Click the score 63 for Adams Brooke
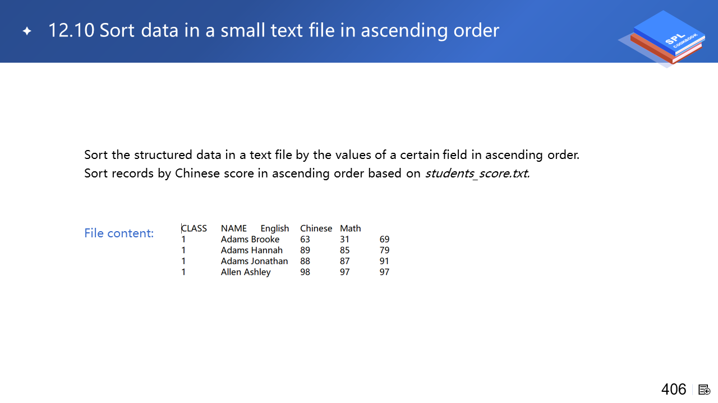 305,239
